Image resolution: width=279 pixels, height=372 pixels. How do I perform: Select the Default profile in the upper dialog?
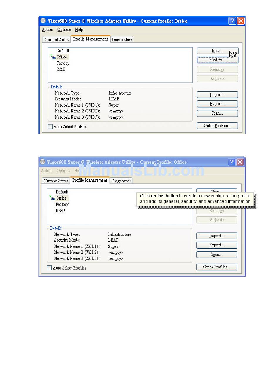tap(63, 51)
